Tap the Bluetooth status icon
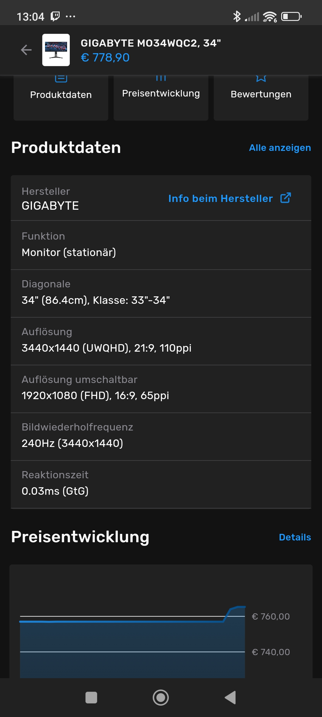This screenshot has width=322, height=717. 237,16
